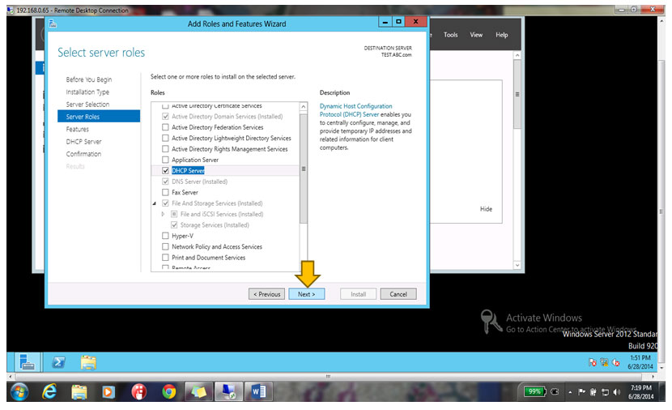Open Windows Media Player from taskbar
672x410 pixels.
(x=108, y=392)
